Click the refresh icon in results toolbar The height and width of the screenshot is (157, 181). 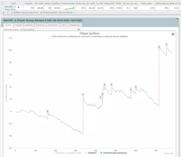click(x=7, y=12)
